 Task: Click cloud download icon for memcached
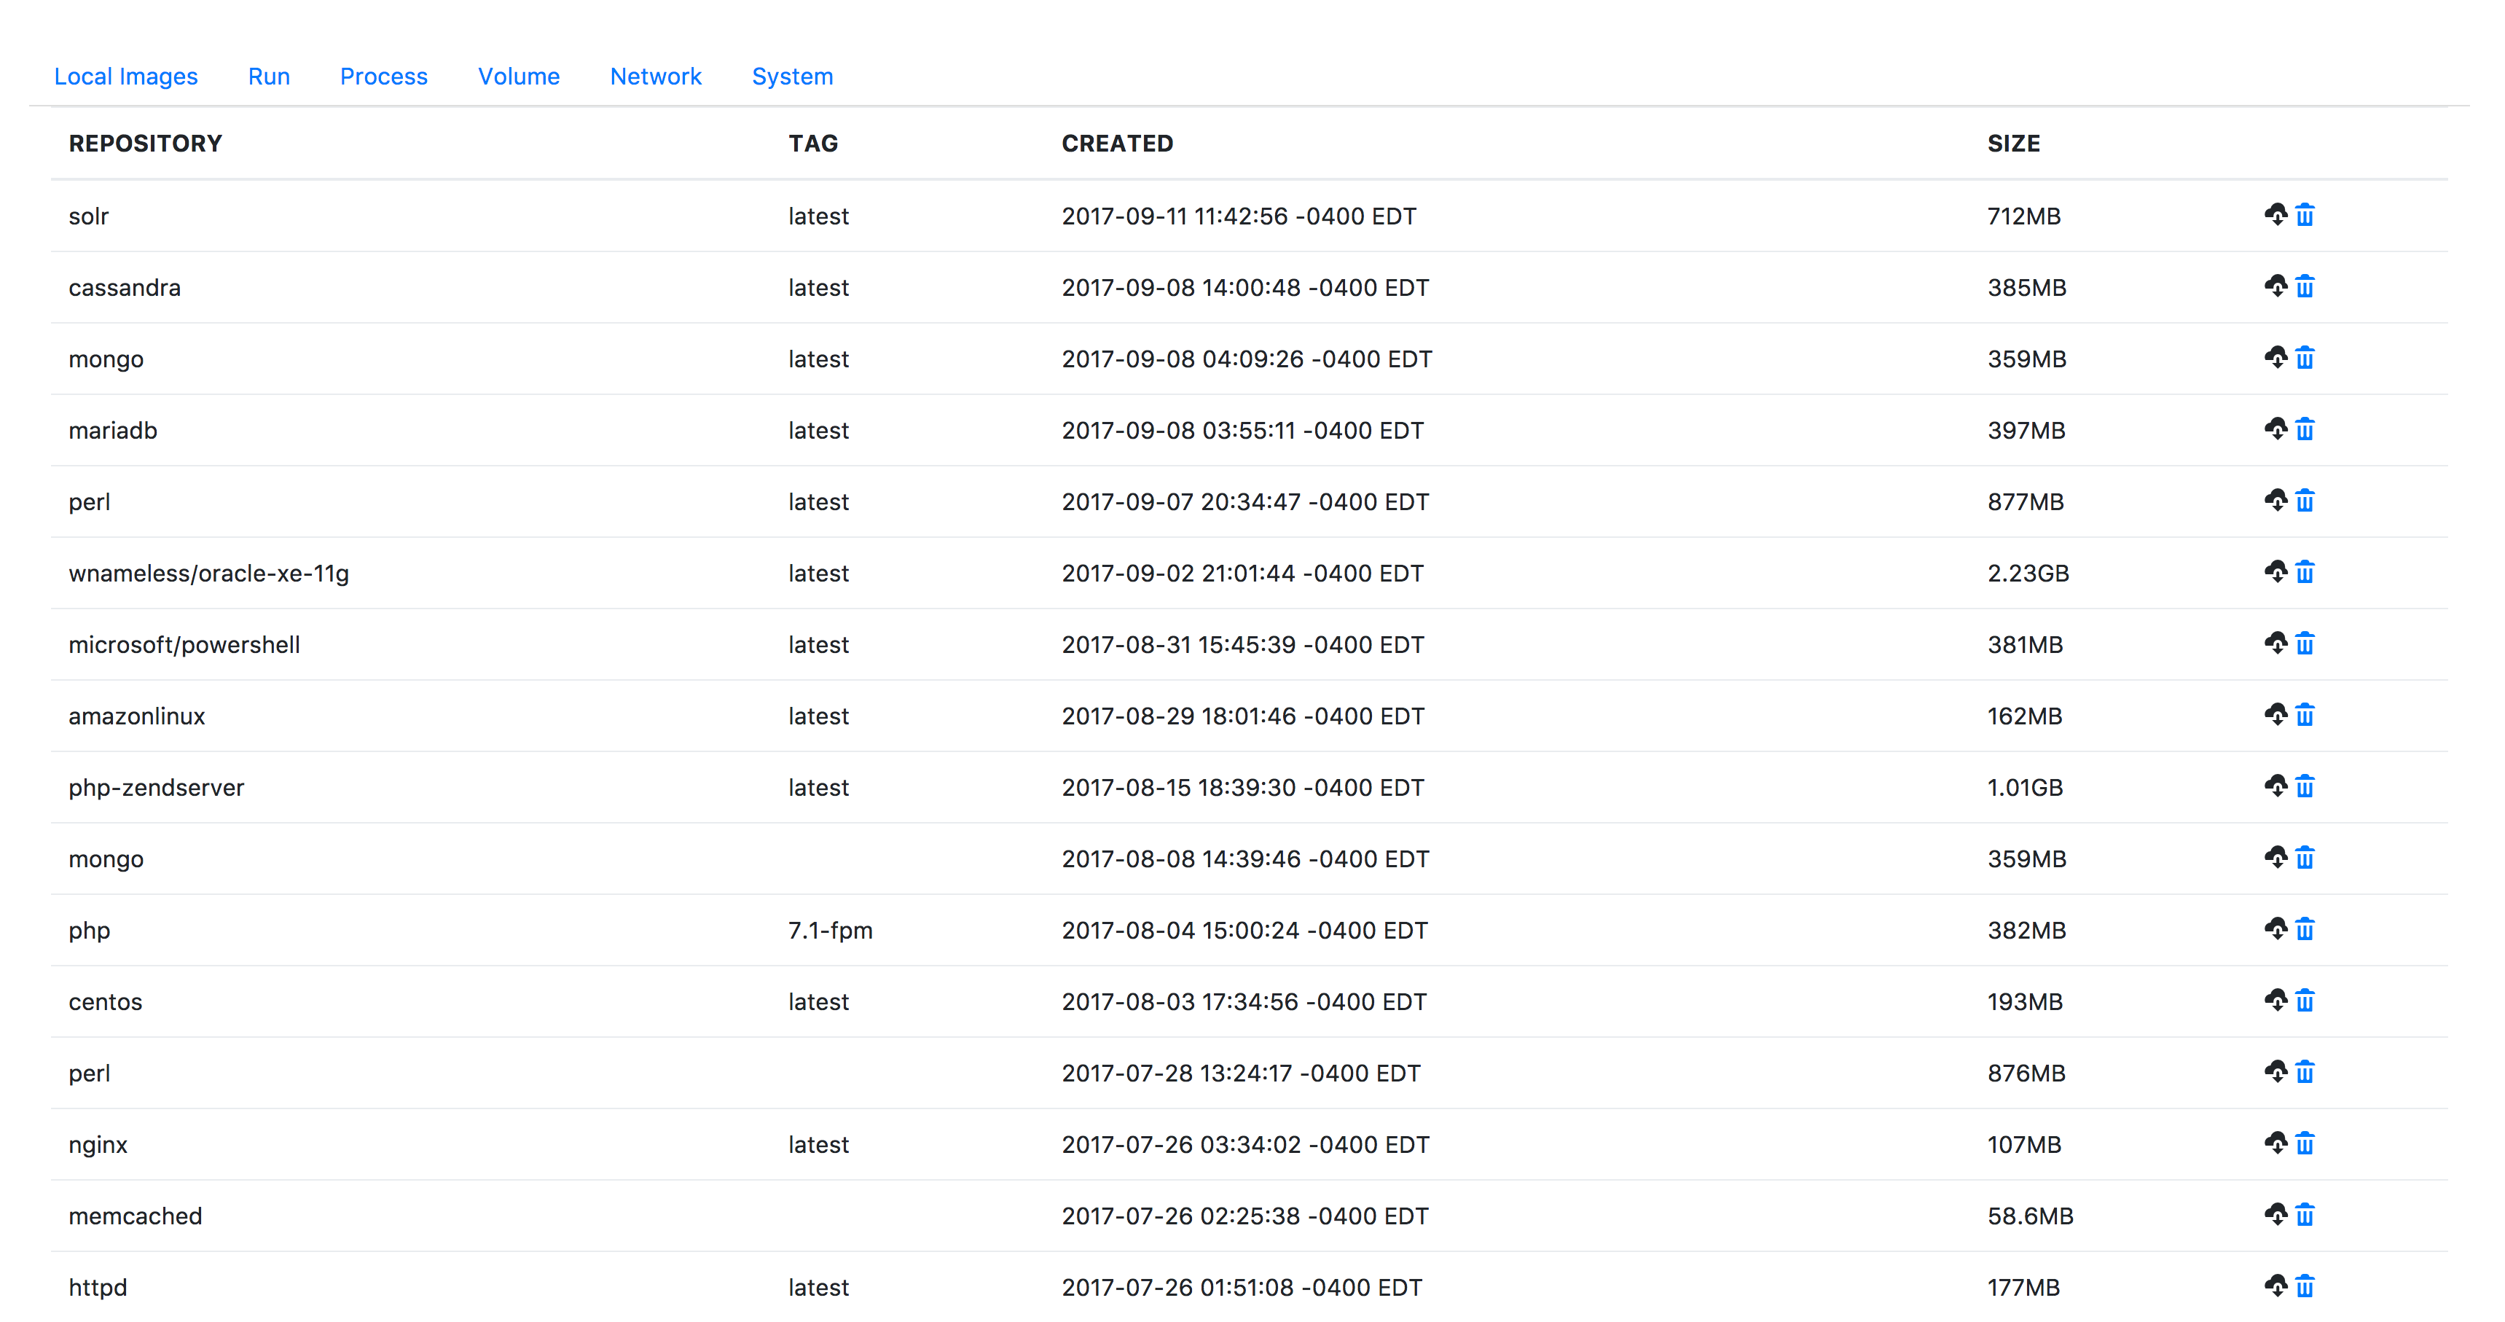(x=2275, y=1214)
